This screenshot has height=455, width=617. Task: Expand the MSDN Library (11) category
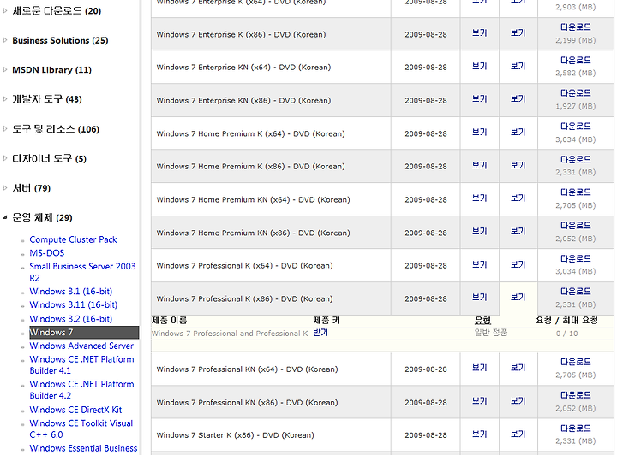pyautogui.click(x=5, y=69)
